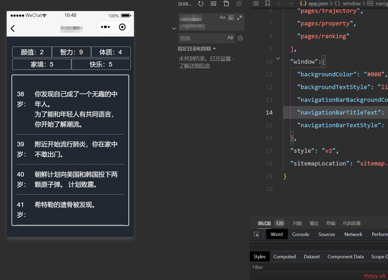The height and width of the screenshot is (280, 388).
Task: Fold the "window" object at line 10
Action: pyautogui.click(x=278, y=59)
